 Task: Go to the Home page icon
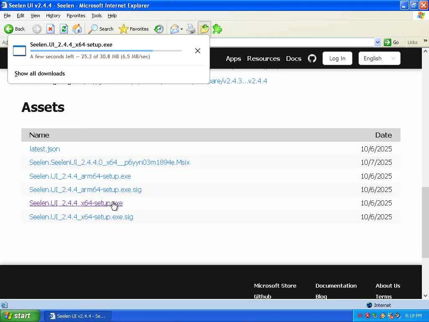(x=77, y=29)
